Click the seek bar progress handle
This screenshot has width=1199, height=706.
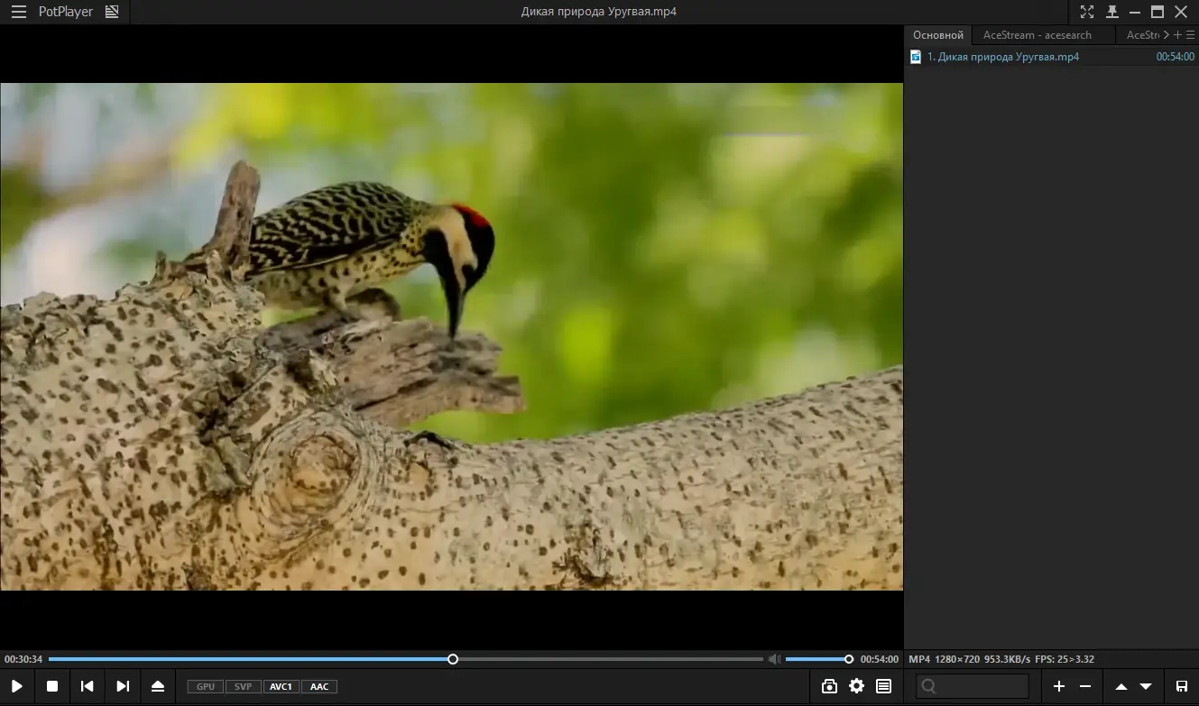tap(453, 659)
